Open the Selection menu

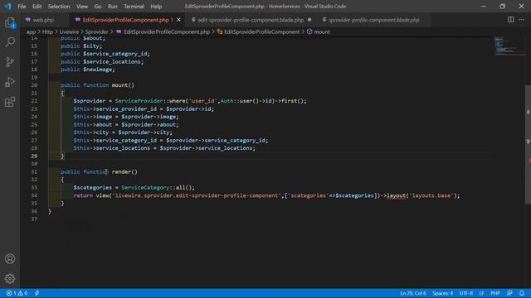click(x=59, y=7)
